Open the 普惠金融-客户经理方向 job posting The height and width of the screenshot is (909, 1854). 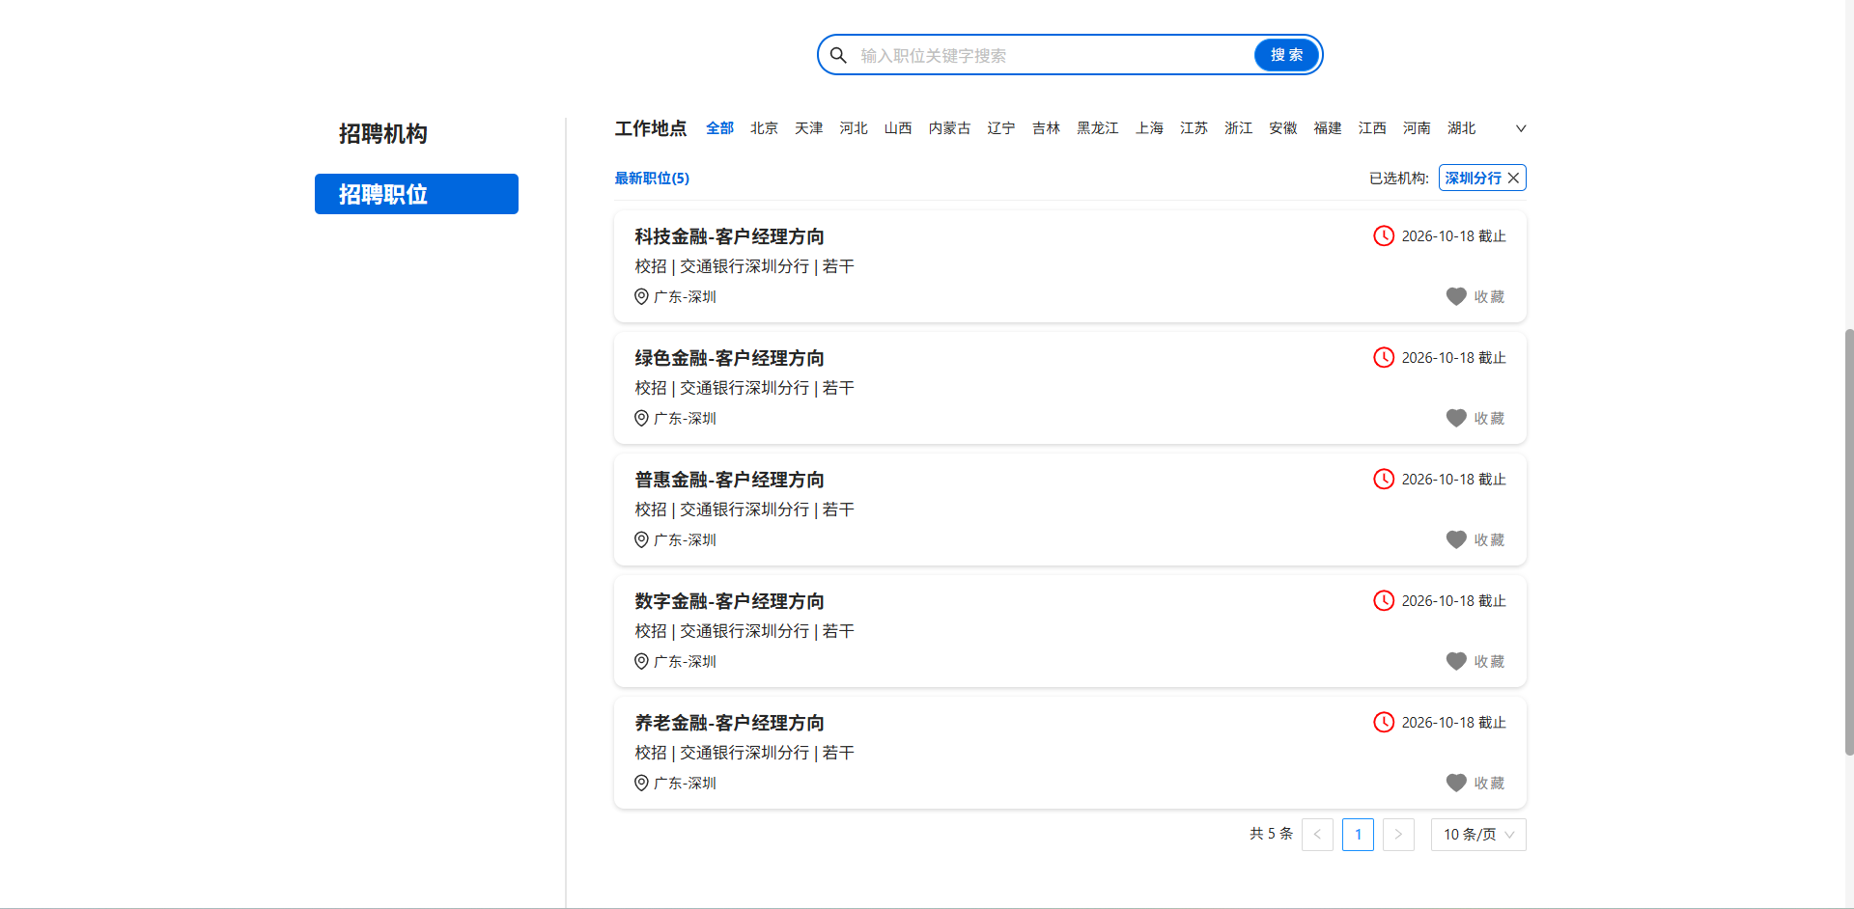729,480
